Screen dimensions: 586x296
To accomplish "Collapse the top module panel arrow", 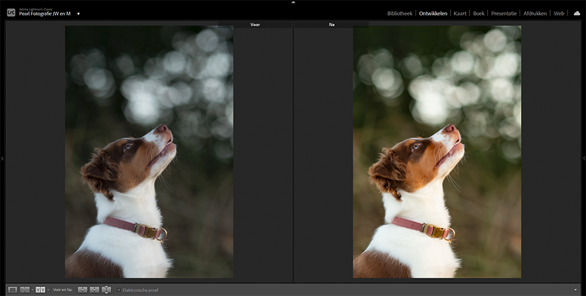I will [293, 3].
